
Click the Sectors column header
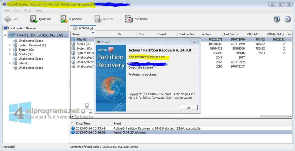tap(211, 34)
